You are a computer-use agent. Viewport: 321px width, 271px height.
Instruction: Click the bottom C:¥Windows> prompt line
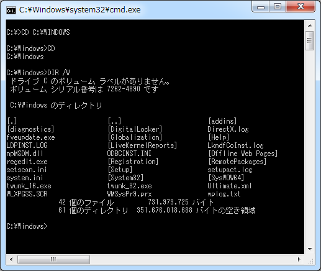[27, 226]
